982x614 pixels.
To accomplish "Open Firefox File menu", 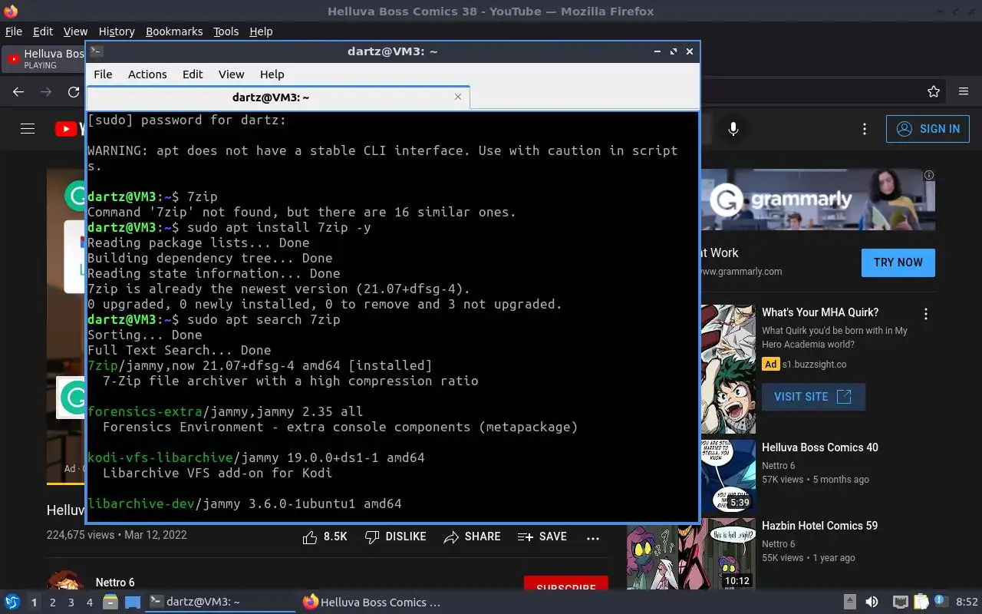I will tap(14, 31).
